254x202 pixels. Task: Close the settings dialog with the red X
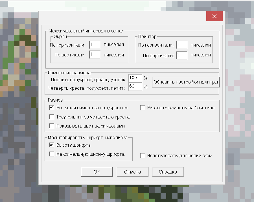pyautogui.click(x=214, y=16)
